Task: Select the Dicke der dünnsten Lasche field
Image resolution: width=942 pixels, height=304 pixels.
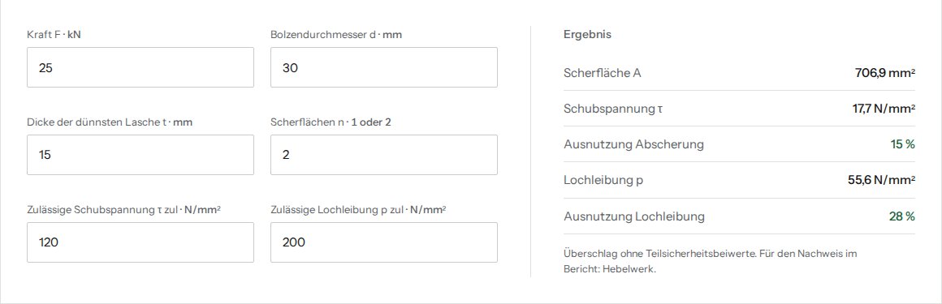Action: pos(140,155)
